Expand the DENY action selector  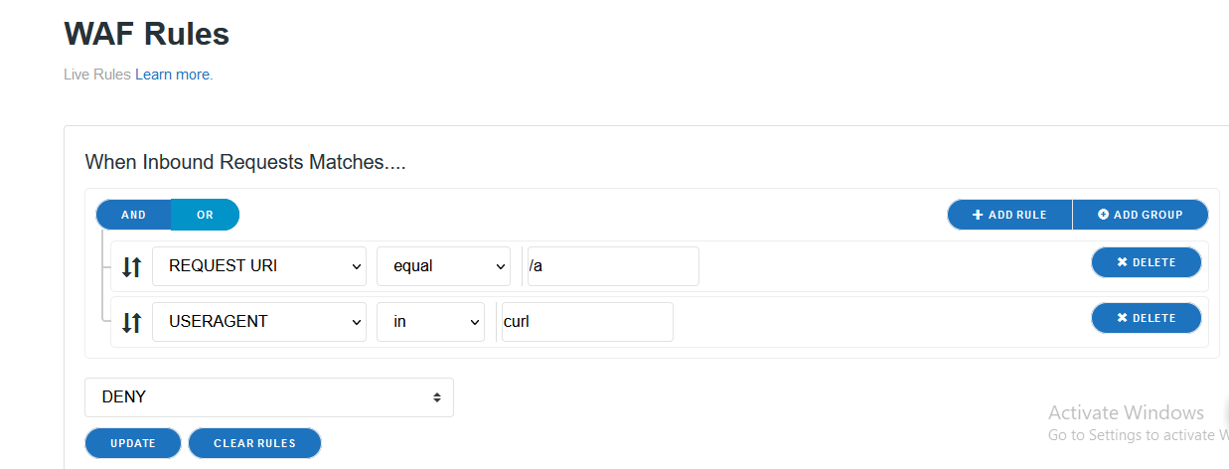click(268, 397)
